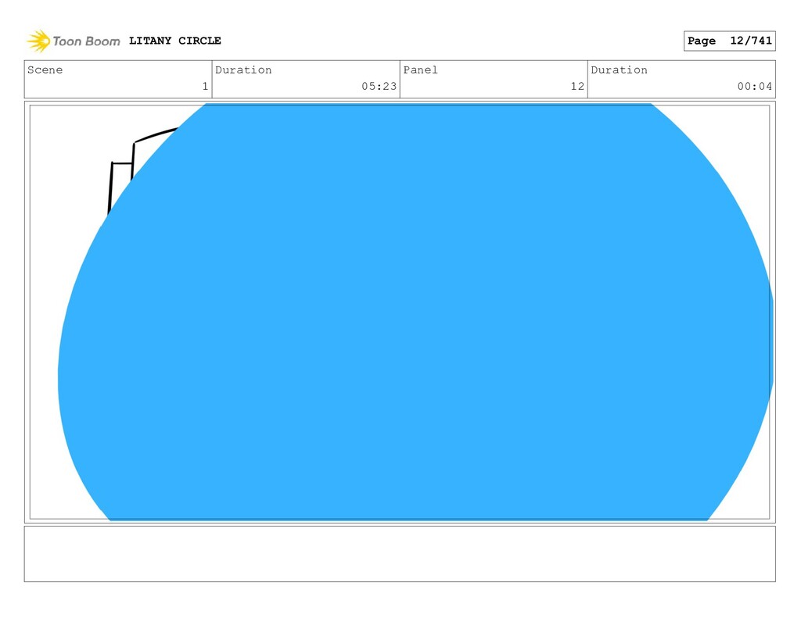Click the empty notes box below the panel
This screenshot has height=618, width=801.
tap(400, 554)
